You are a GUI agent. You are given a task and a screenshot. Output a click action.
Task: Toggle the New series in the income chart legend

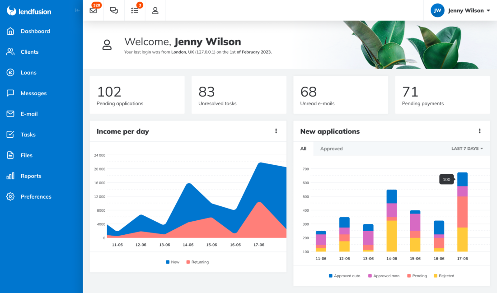172,262
